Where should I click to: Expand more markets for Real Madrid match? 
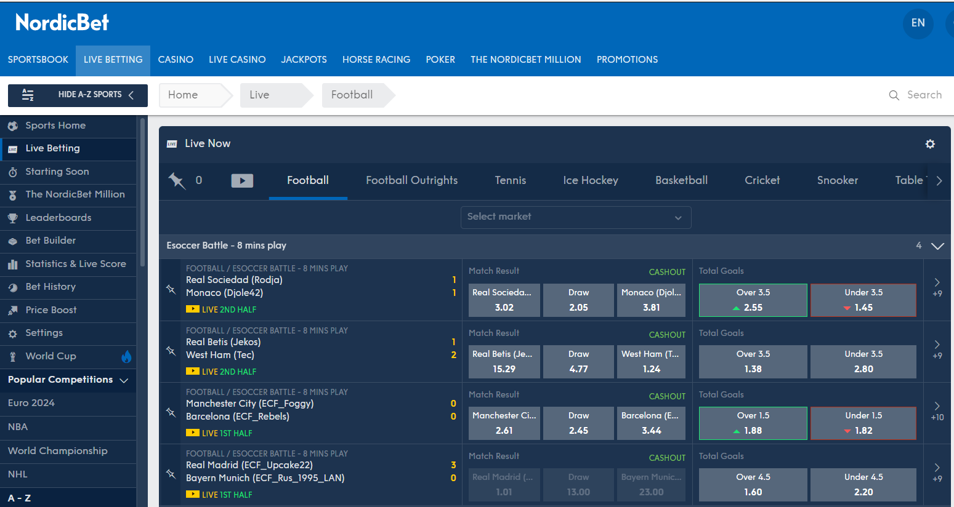coord(937,473)
